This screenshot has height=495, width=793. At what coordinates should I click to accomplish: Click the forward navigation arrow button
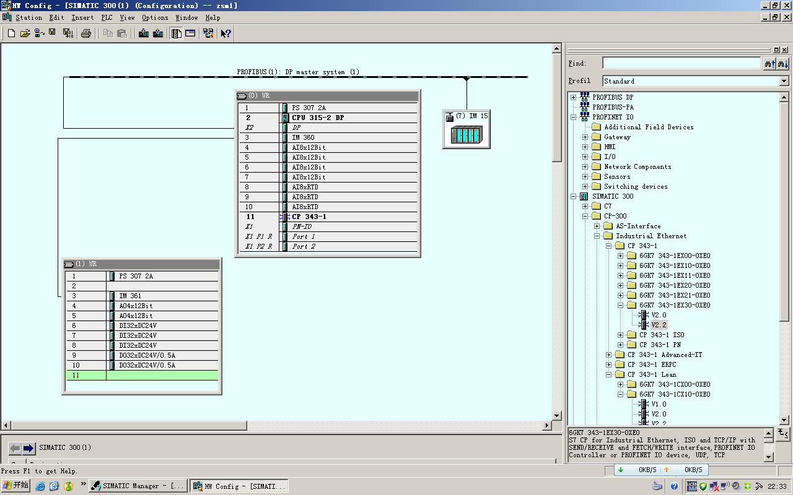(28, 448)
